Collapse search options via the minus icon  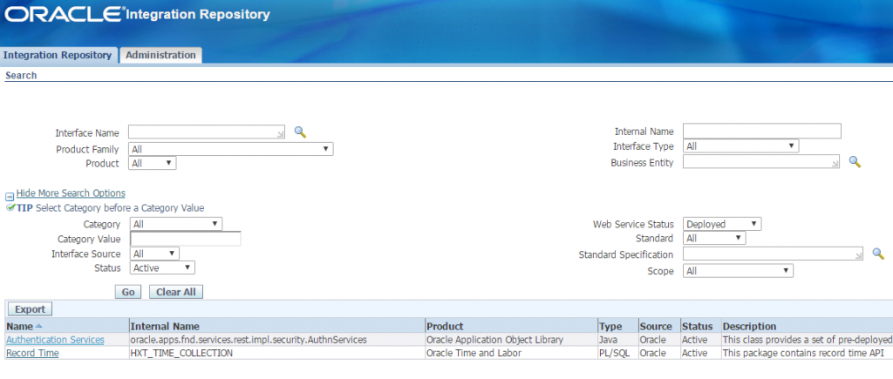(x=9, y=196)
